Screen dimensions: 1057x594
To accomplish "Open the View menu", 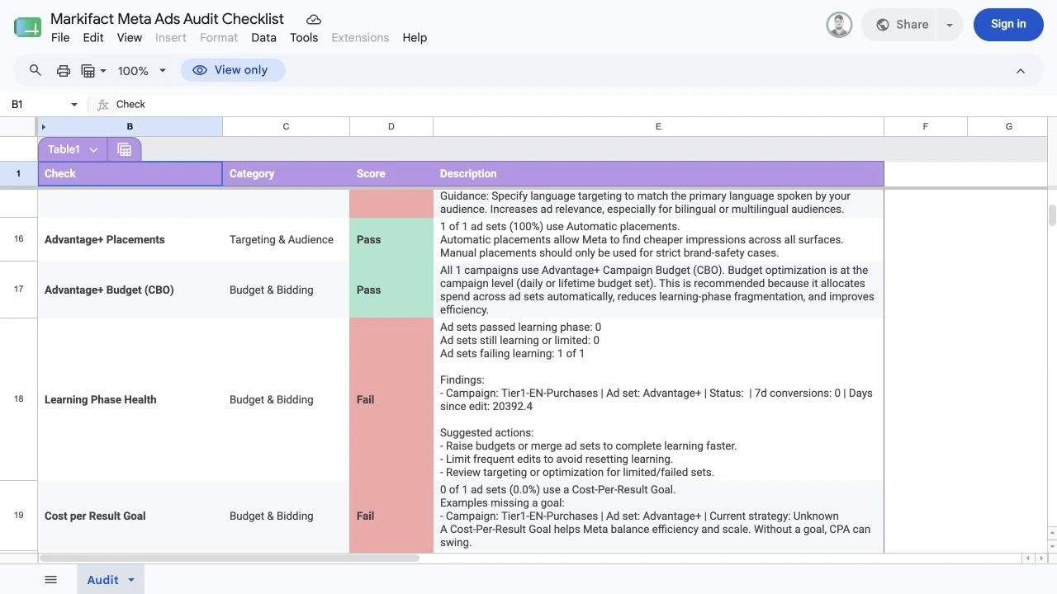I will pos(130,38).
